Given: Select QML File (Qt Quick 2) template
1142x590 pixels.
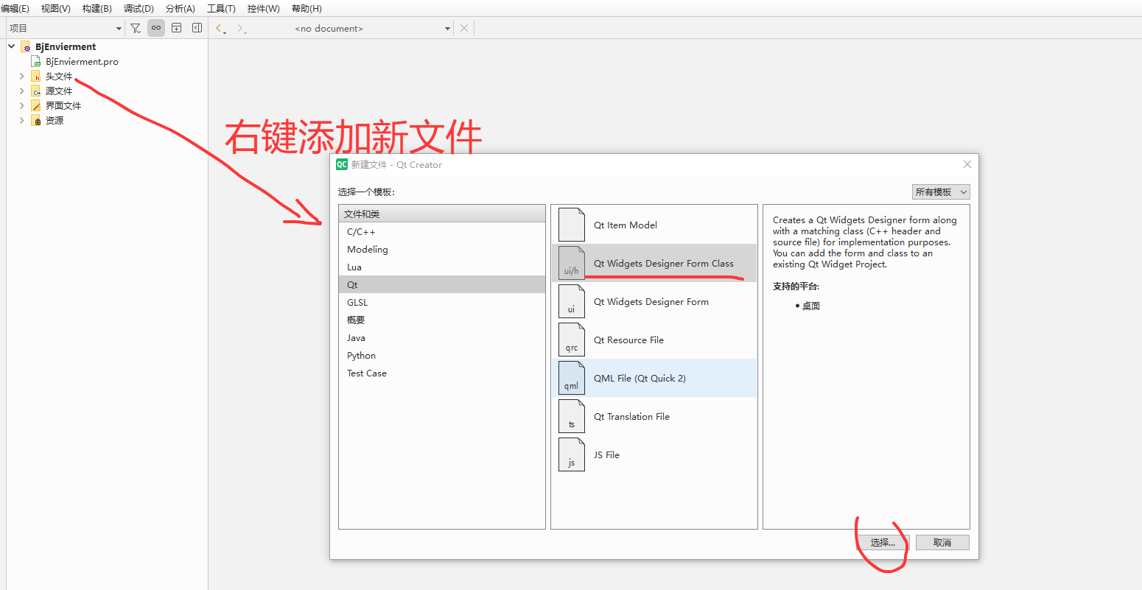Looking at the screenshot, I should [654, 378].
